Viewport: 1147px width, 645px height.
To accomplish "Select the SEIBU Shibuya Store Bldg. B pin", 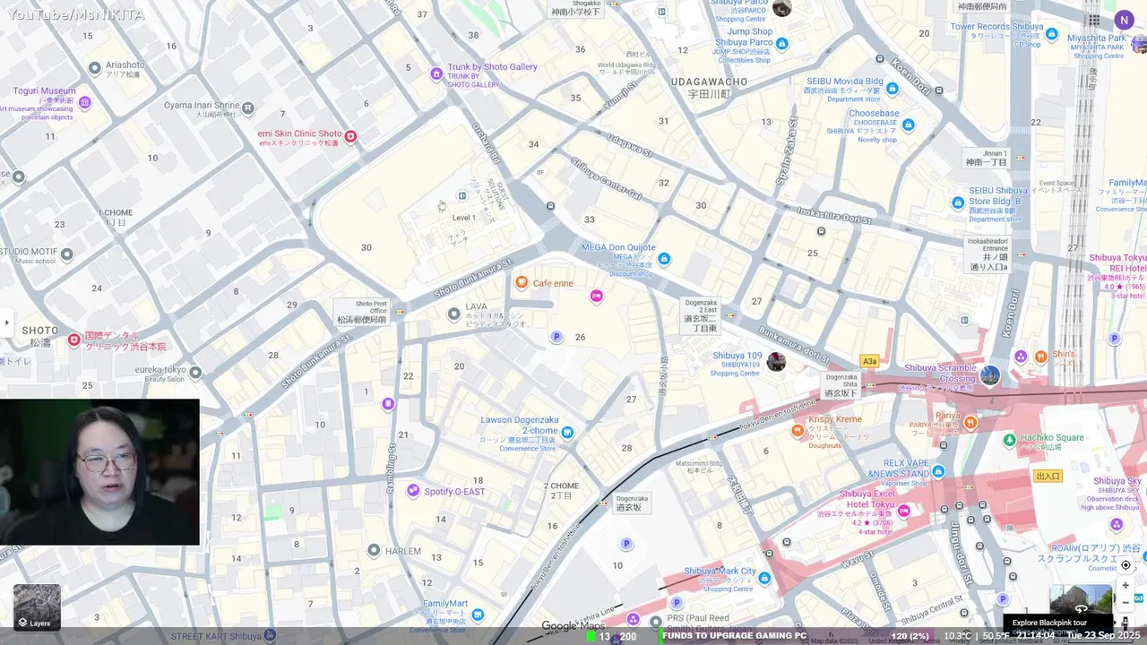I will click(958, 203).
